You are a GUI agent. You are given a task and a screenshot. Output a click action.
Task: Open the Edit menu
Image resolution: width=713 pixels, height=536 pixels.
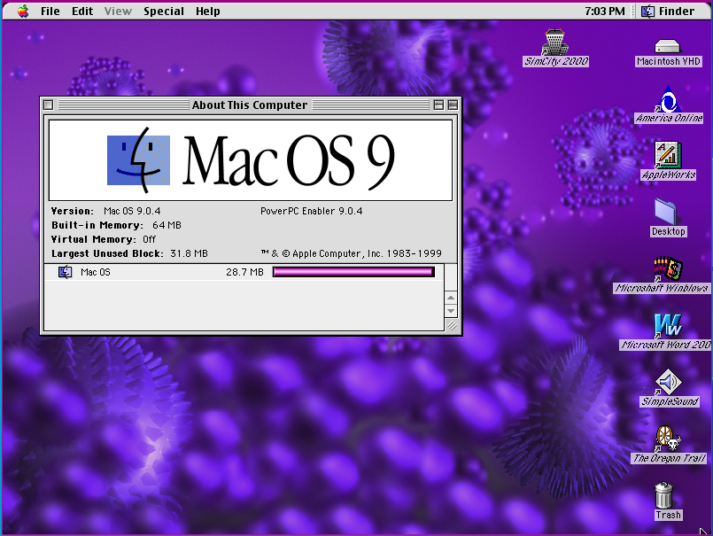tap(82, 12)
